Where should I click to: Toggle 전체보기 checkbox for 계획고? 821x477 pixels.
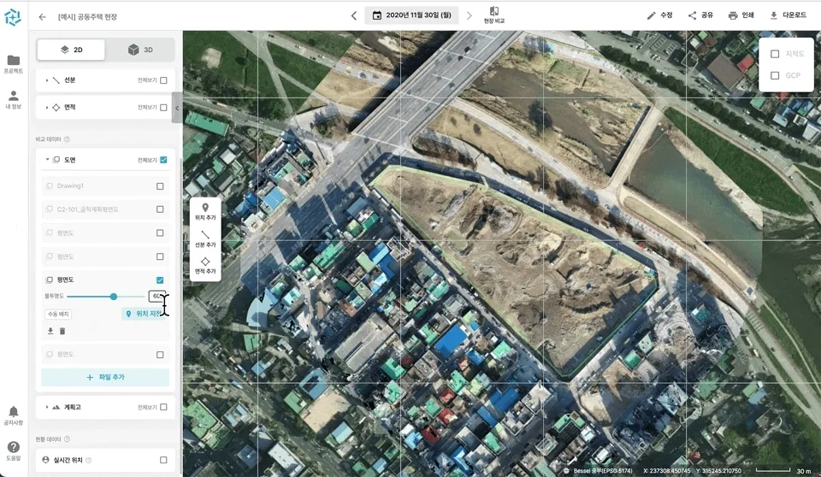click(x=163, y=407)
